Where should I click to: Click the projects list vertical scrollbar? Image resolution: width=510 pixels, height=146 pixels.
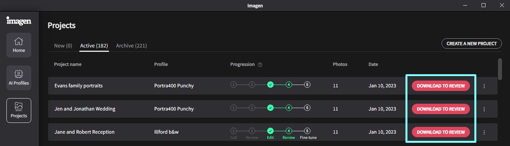tap(500, 69)
